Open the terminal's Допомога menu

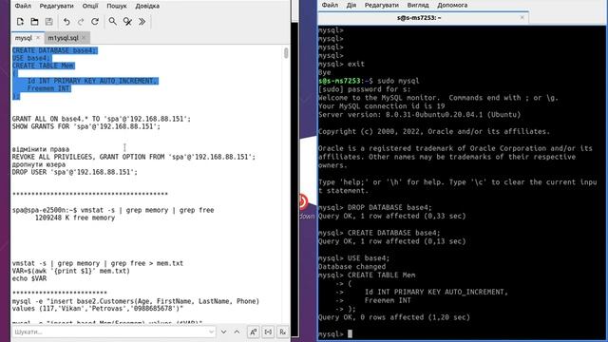pos(452,5)
